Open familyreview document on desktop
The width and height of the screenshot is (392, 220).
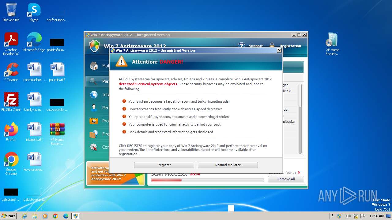pos(34,102)
